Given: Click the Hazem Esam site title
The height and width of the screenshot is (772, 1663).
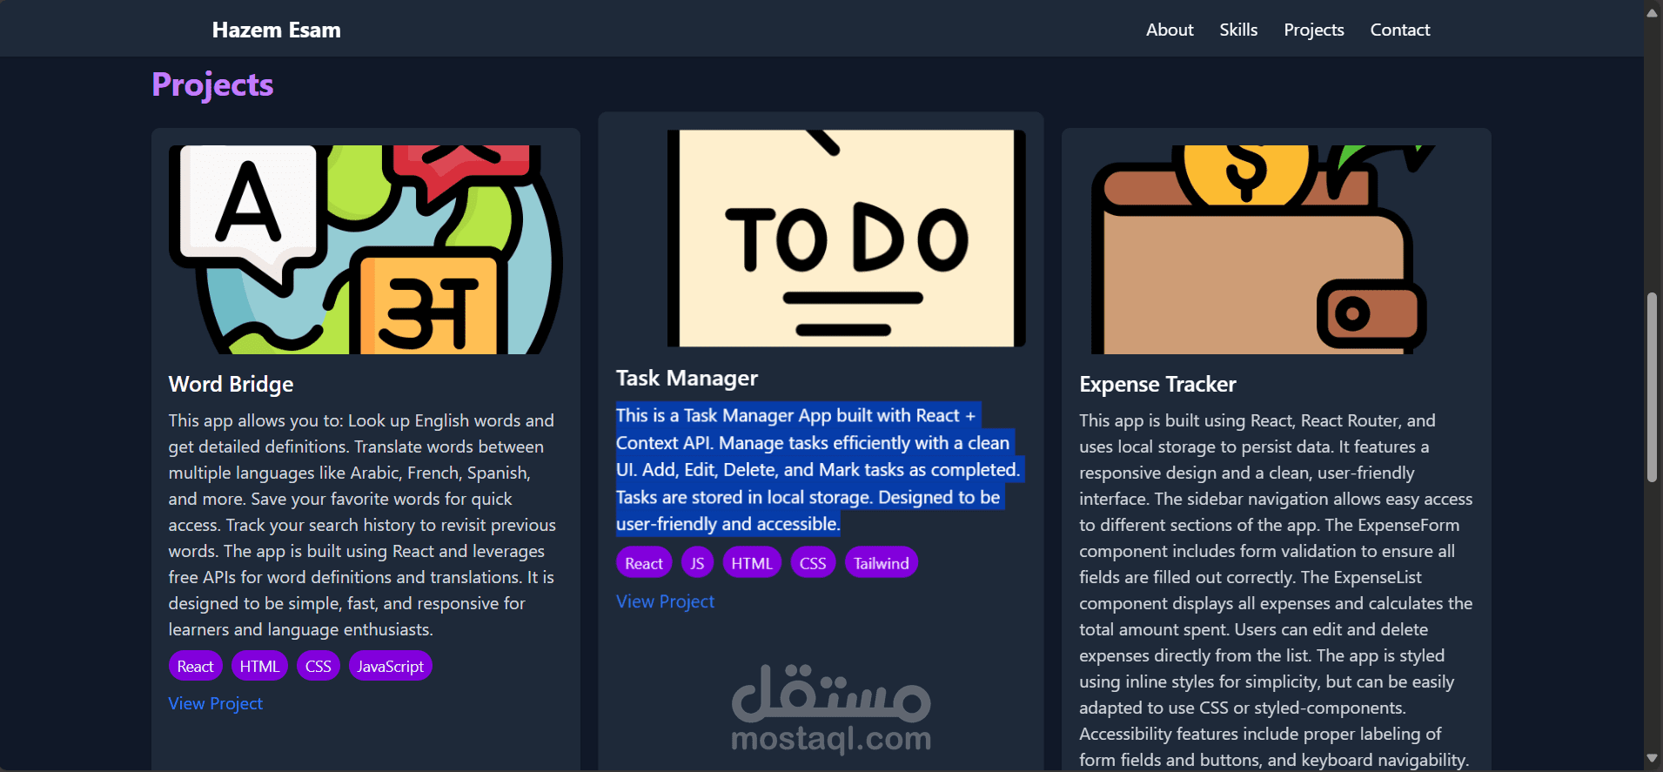Looking at the screenshot, I should click(x=277, y=30).
